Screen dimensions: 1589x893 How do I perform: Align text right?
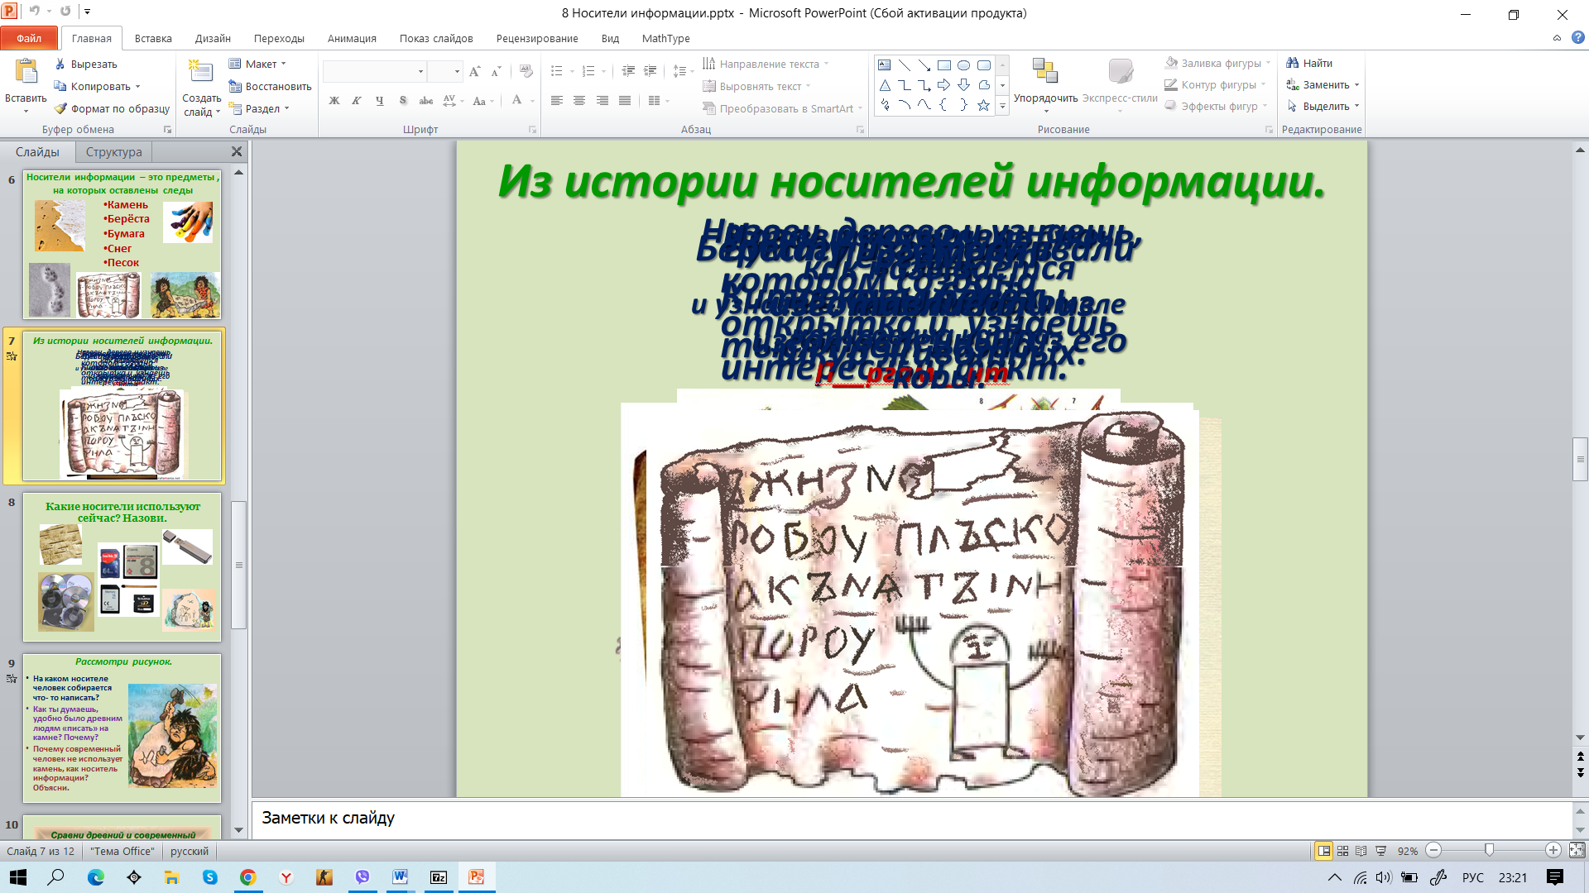click(602, 101)
